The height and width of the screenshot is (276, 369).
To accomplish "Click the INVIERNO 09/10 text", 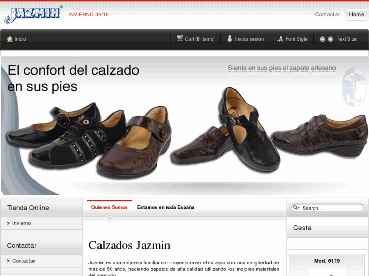I will (88, 15).
